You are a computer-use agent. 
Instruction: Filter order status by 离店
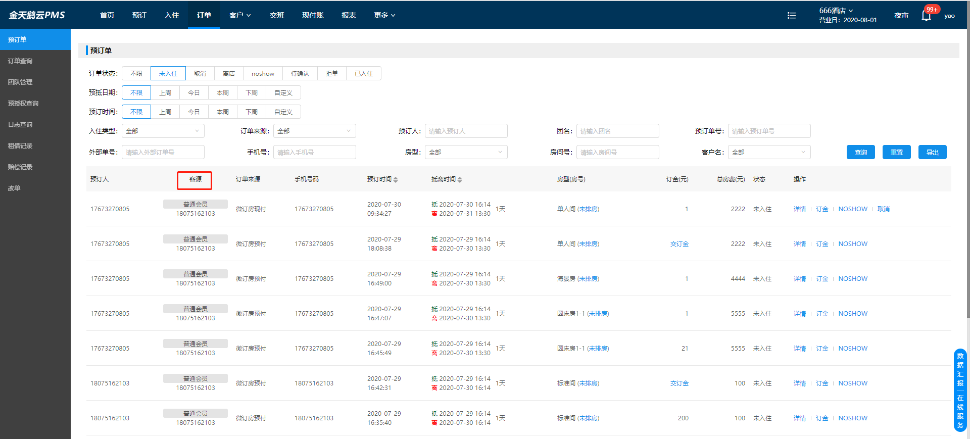229,73
